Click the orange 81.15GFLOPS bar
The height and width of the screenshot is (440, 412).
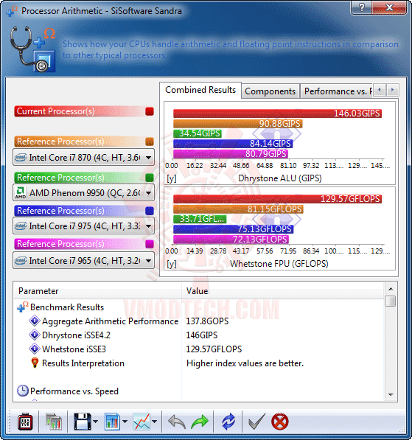tap(238, 209)
